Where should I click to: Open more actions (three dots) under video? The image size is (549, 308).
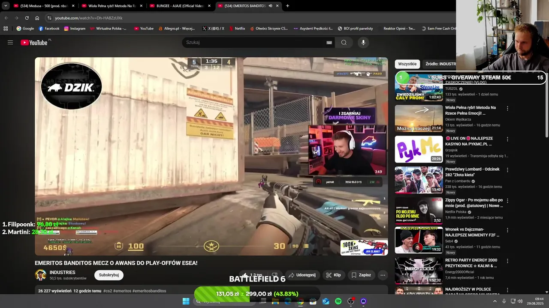point(383,275)
